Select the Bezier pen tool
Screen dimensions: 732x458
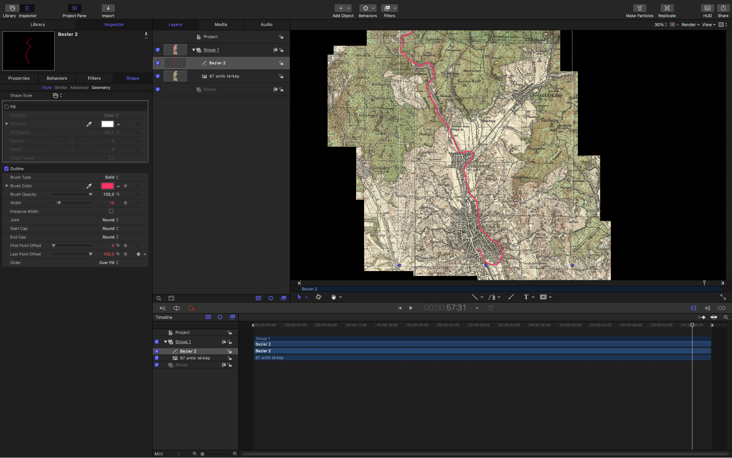(x=492, y=297)
